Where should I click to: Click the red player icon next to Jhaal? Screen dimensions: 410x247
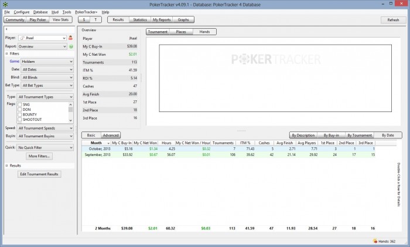(70, 38)
